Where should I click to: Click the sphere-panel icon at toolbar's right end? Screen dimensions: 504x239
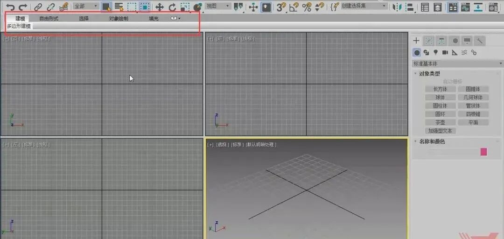pos(492,7)
